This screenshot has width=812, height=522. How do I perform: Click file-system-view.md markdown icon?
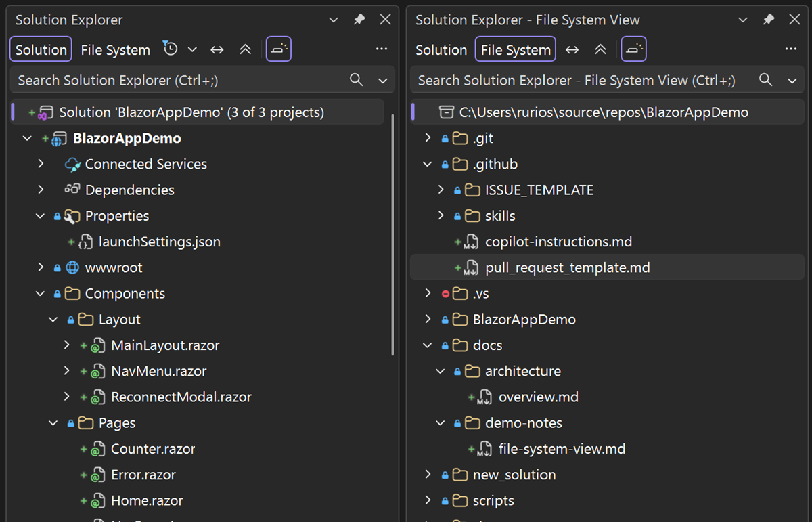tap(484, 449)
